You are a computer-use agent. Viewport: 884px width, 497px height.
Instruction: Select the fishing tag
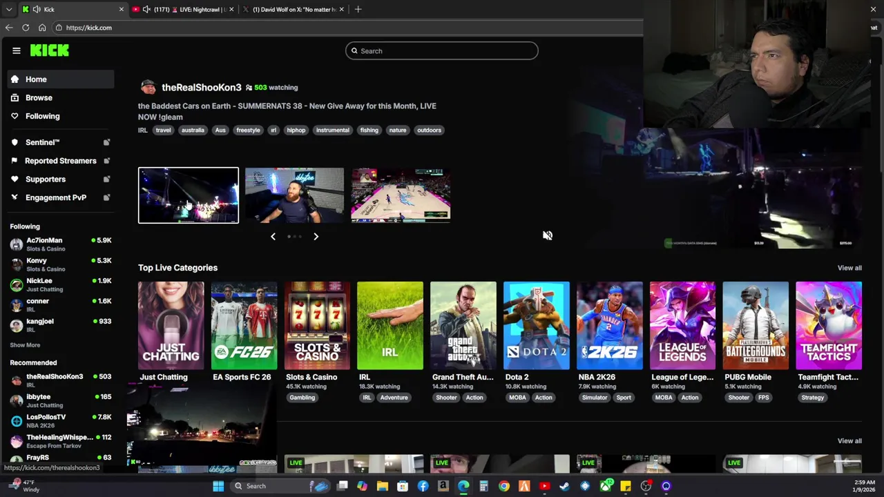pos(369,130)
